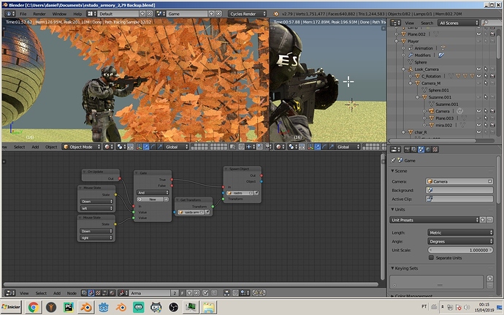Adjust the Unit Scale slider
Image resolution: width=504 pixels, height=315 pixels.
pyautogui.click(x=460, y=251)
